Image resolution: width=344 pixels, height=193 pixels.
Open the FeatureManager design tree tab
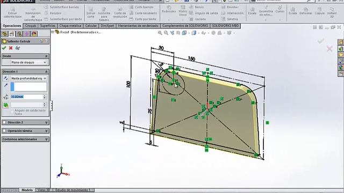(x=5, y=34)
